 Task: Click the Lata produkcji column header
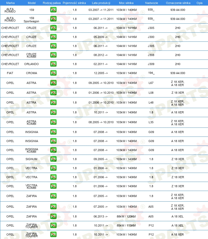101,3
